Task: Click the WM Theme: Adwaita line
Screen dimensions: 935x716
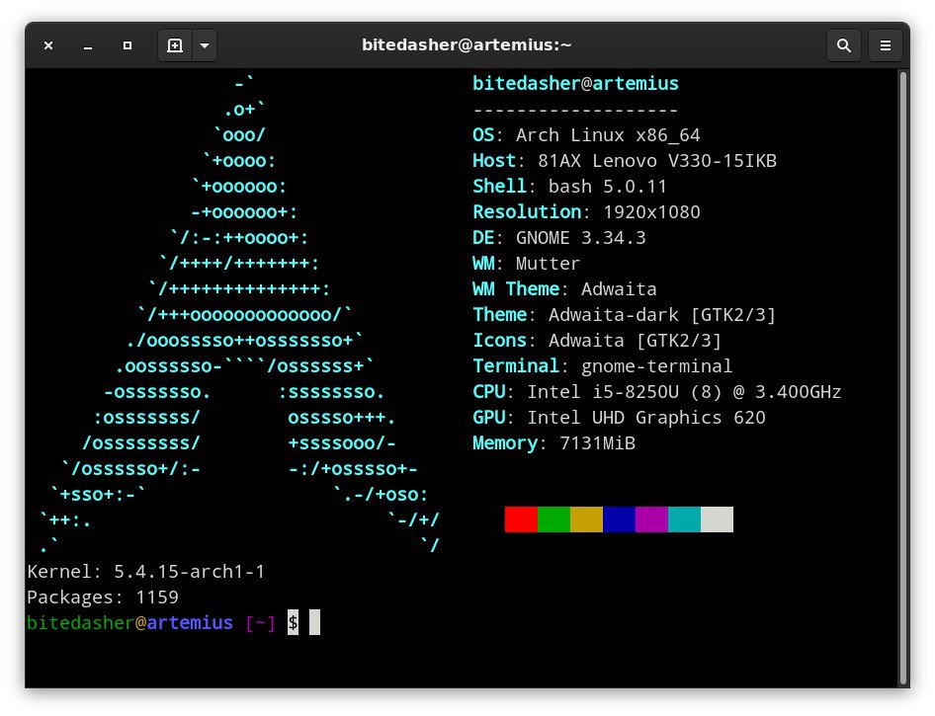Action: pos(564,289)
